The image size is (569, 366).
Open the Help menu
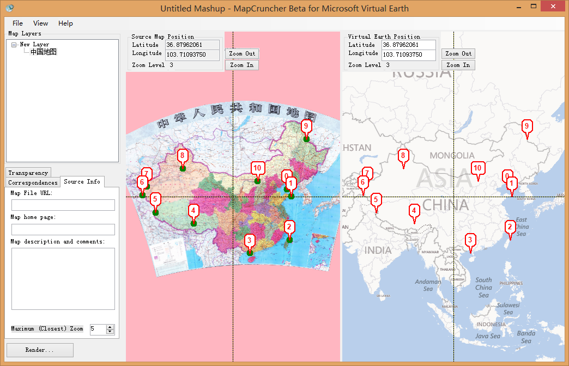click(65, 23)
